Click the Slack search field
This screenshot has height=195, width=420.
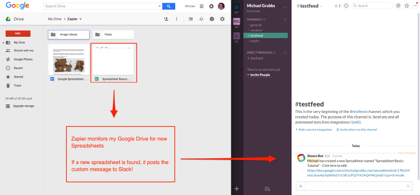point(372,6)
